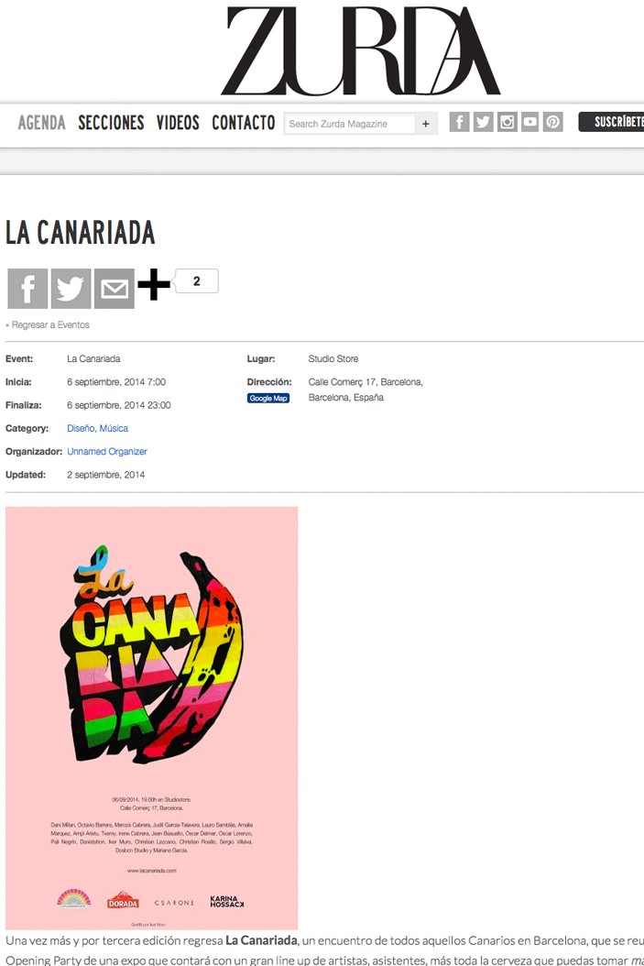The height and width of the screenshot is (966, 644).
Task: Click the plus button next to the search field
Action: click(x=425, y=124)
